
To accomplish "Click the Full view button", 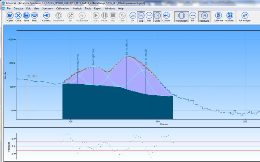I will [x=192, y=17].
